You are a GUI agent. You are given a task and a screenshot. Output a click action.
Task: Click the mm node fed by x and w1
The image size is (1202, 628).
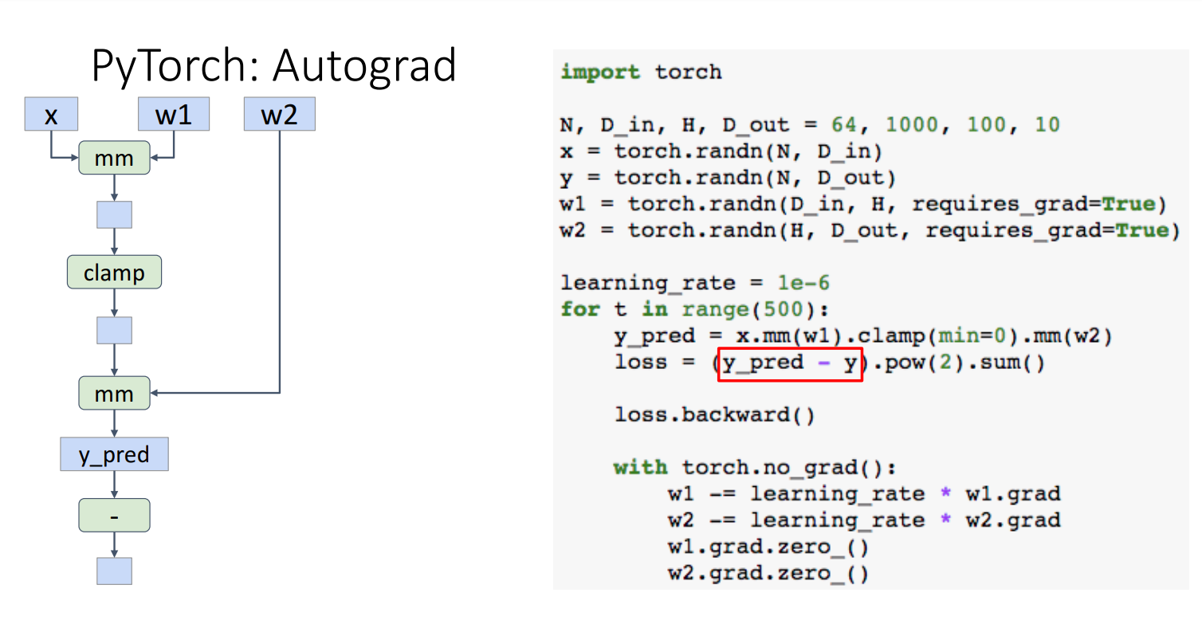point(114,159)
